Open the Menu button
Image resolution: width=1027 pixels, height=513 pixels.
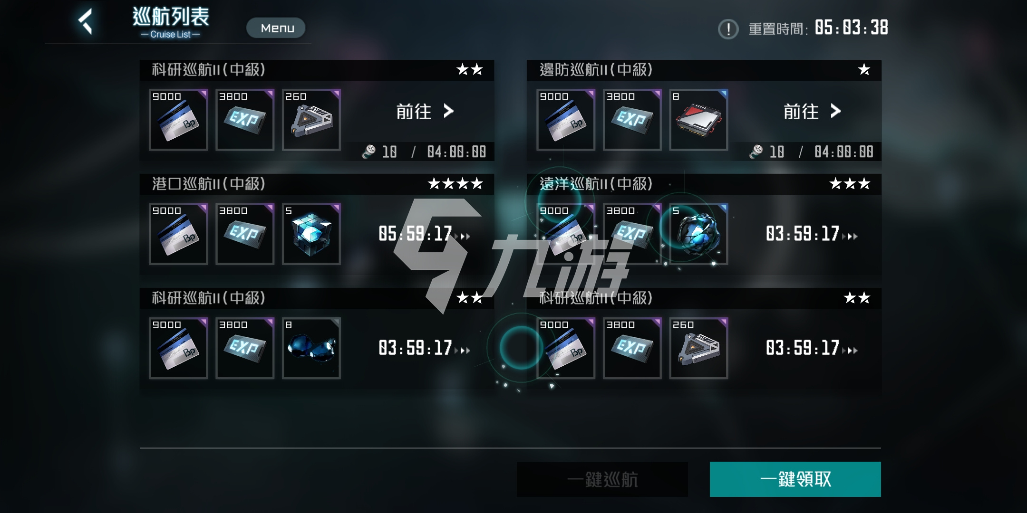276,28
